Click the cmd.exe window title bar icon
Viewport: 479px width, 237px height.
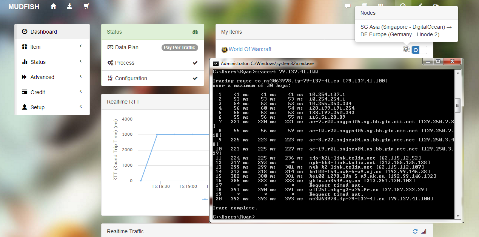tap(216, 64)
